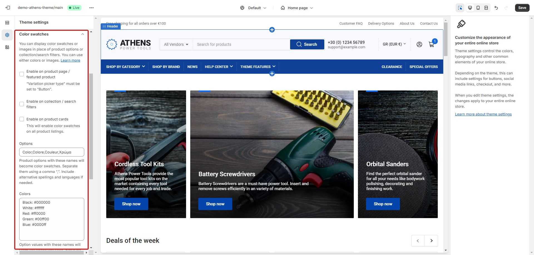534x255 pixels.
Task: Switch to fullscreen width preview
Action: click(x=486, y=8)
